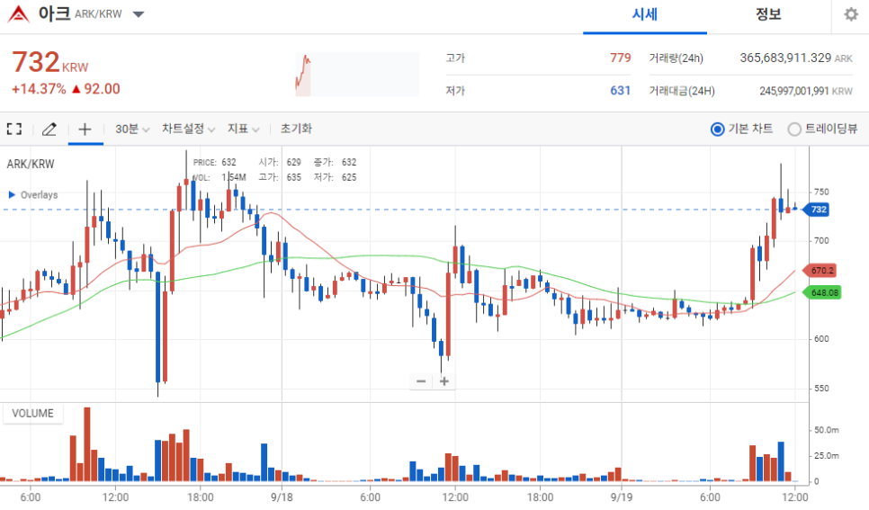Open the 지표 indicators dropdown

[x=243, y=130]
